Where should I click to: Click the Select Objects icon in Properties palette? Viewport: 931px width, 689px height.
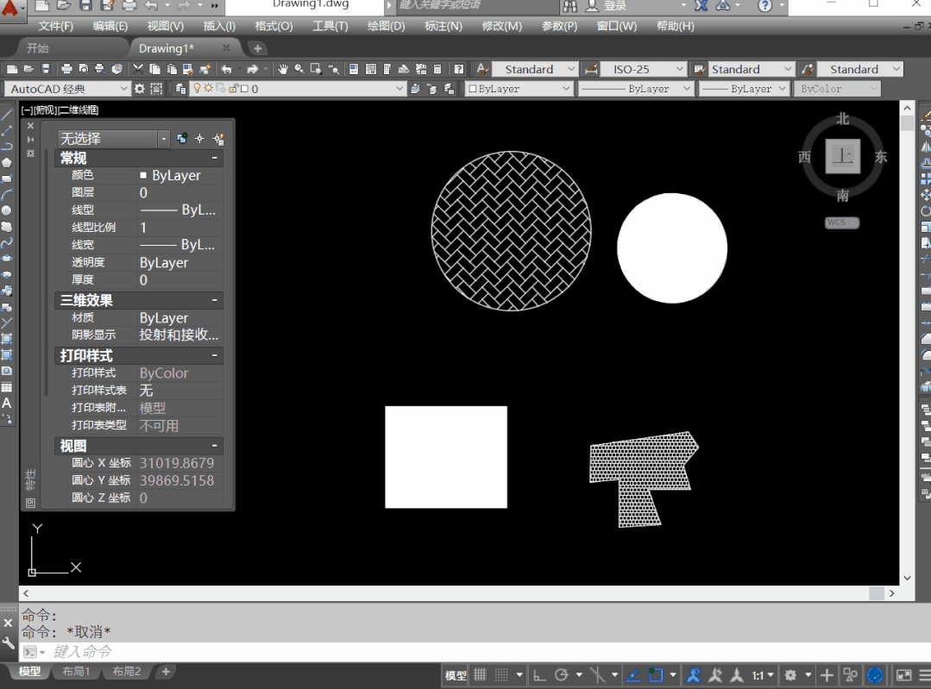coord(199,138)
